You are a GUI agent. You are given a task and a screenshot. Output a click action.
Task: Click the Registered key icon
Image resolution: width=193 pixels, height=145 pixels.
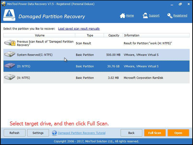170,16
